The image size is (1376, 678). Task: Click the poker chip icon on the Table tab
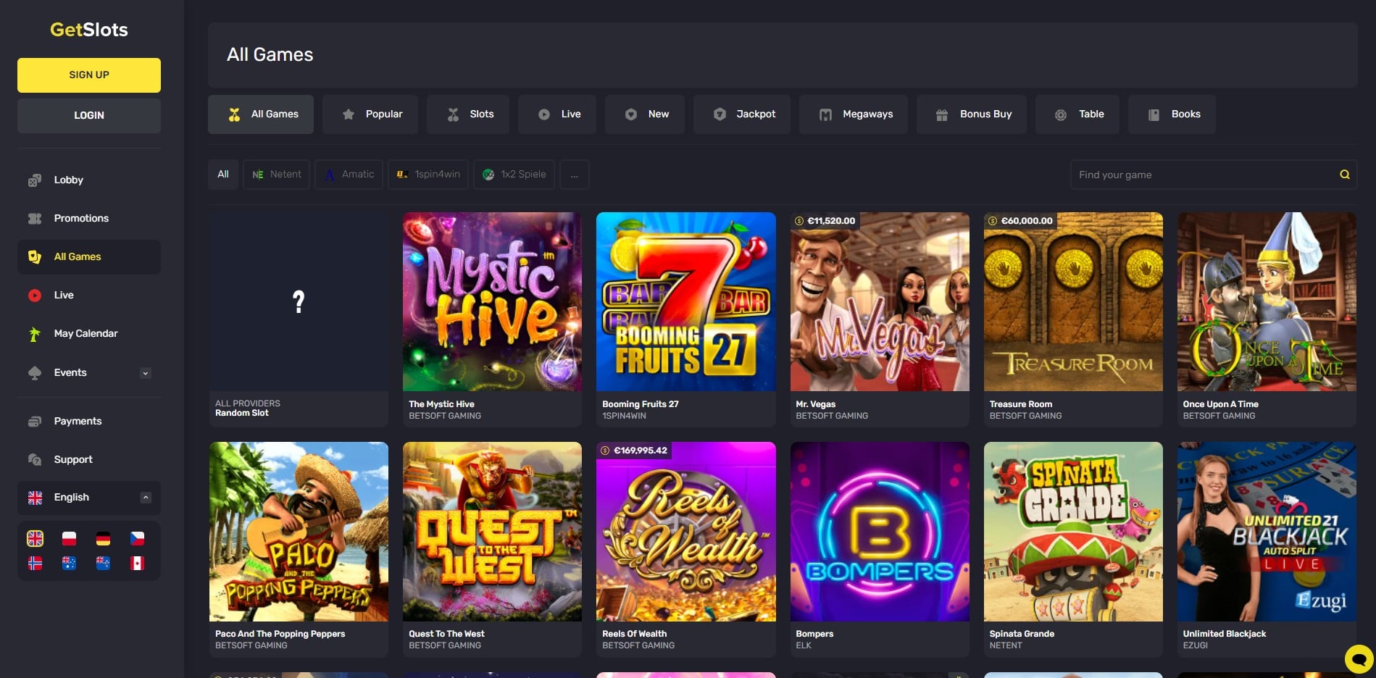coord(1061,114)
